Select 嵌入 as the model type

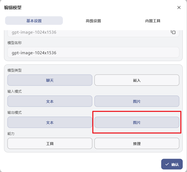coord(137,80)
